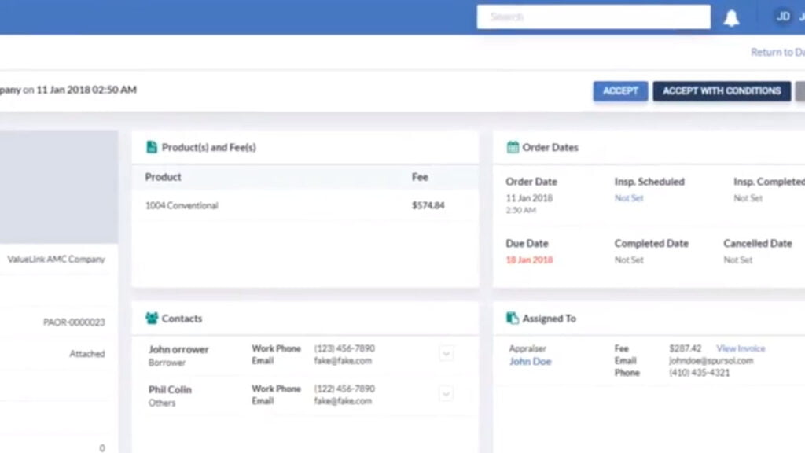Click the Product column header

(163, 177)
